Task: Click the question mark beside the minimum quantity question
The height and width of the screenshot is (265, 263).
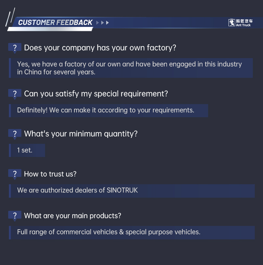Action: [15, 134]
